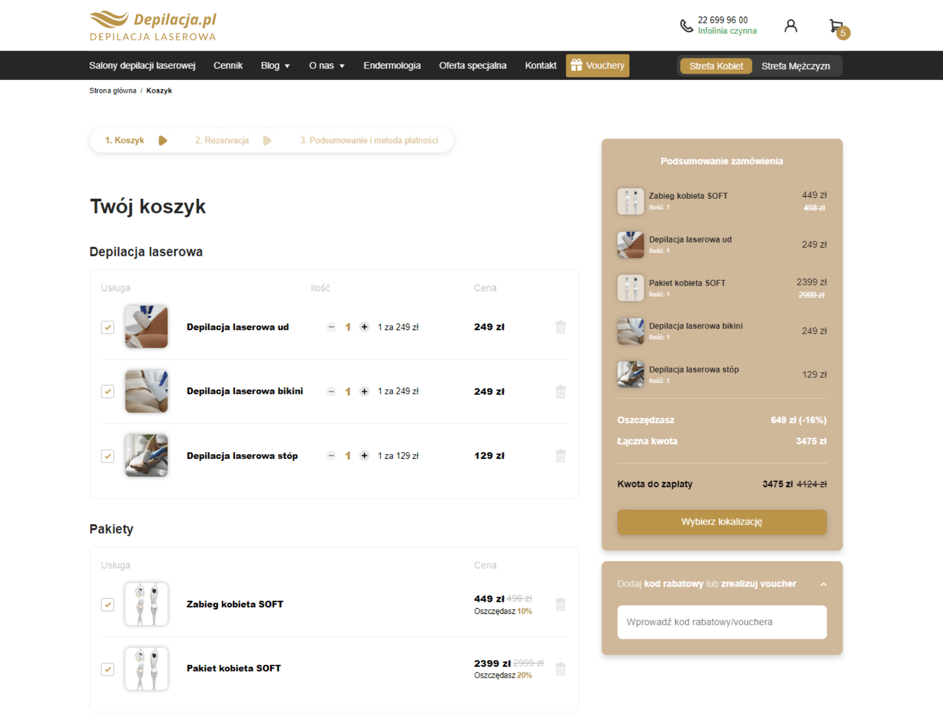Expand the Blog dropdown menu

(275, 66)
